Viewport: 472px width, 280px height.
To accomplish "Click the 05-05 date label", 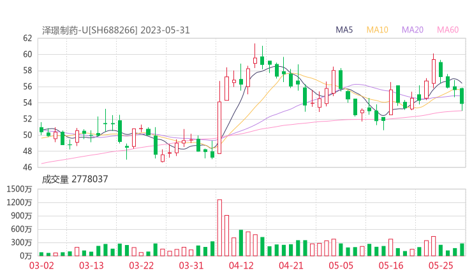I will pyautogui.click(x=341, y=266).
